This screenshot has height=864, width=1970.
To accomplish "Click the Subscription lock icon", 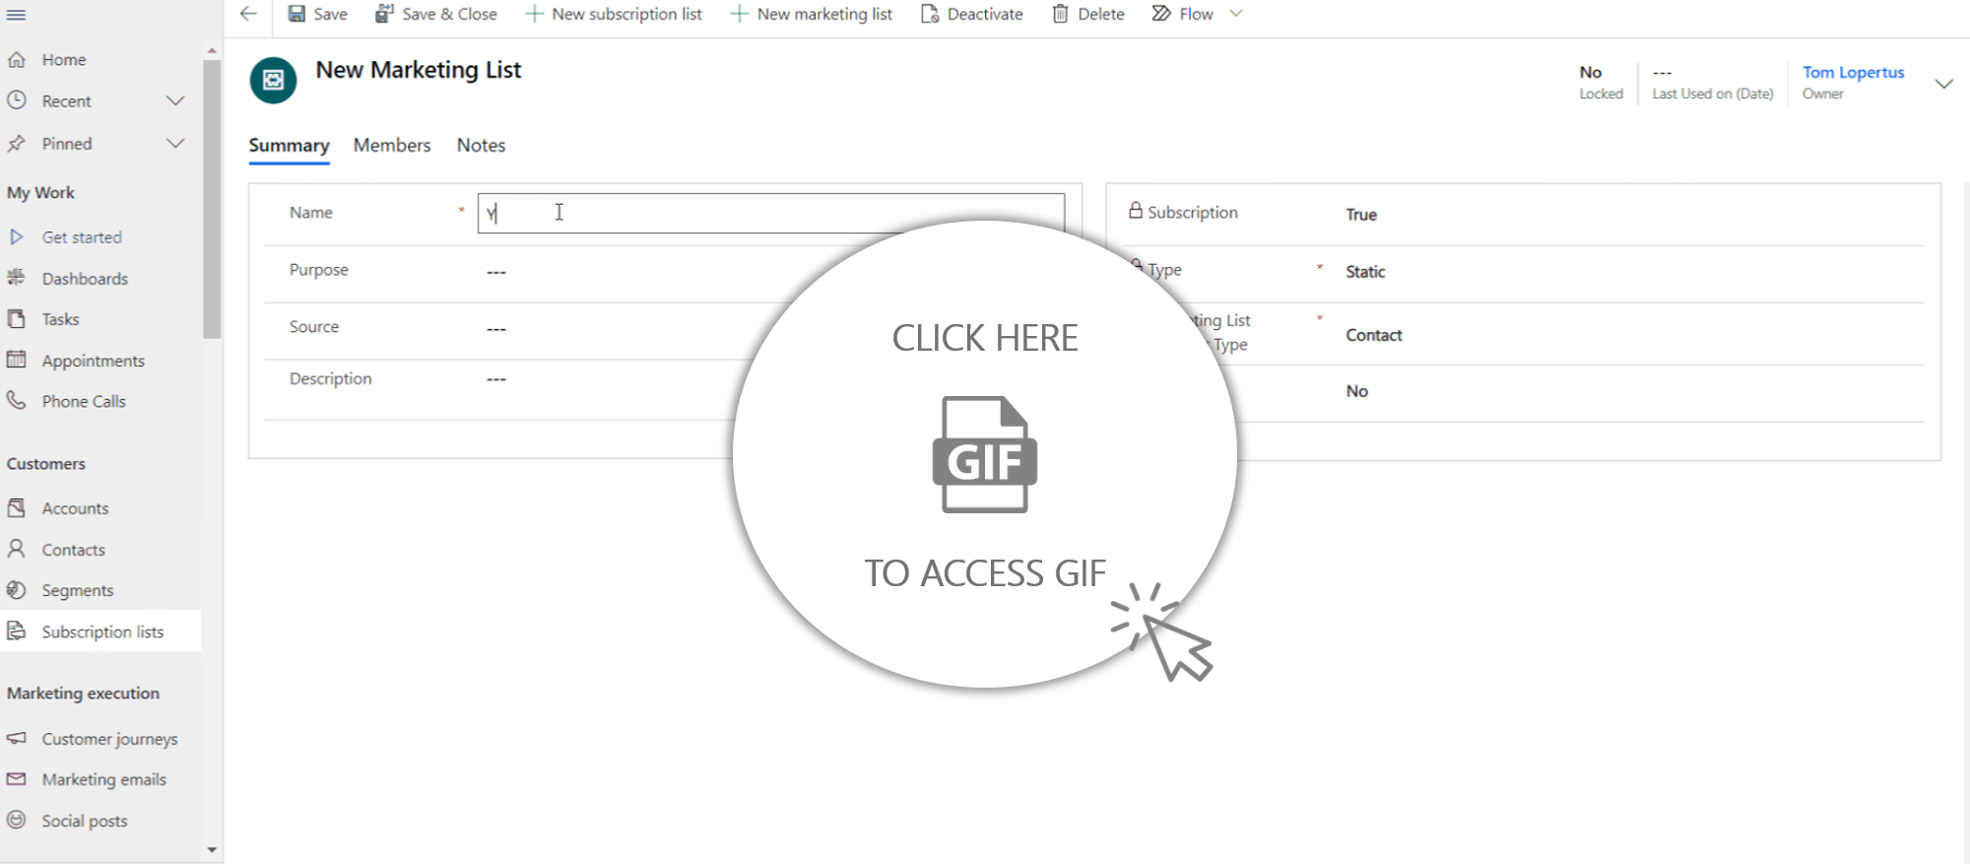I will [1135, 211].
